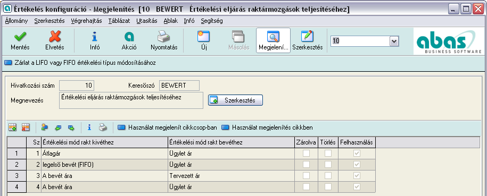Open the Táblázat menu
This screenshot has width=487, height=196.
[119, 21]
